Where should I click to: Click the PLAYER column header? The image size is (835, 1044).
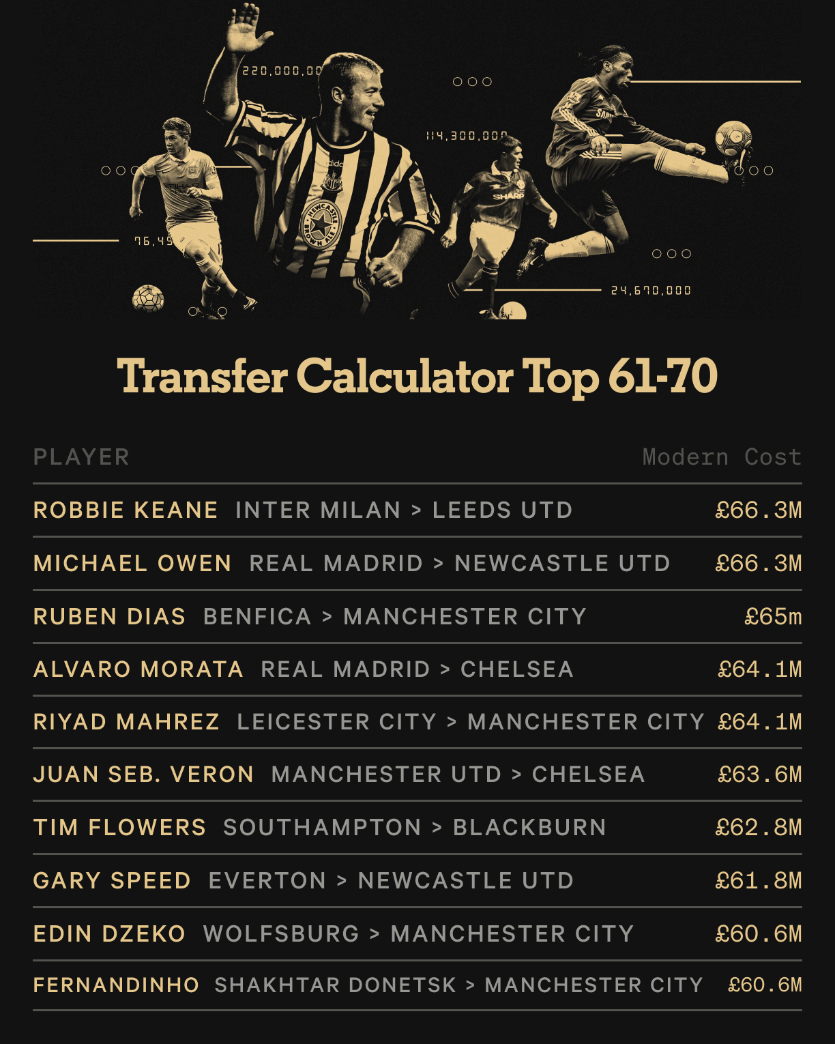[x=81, y=457]
